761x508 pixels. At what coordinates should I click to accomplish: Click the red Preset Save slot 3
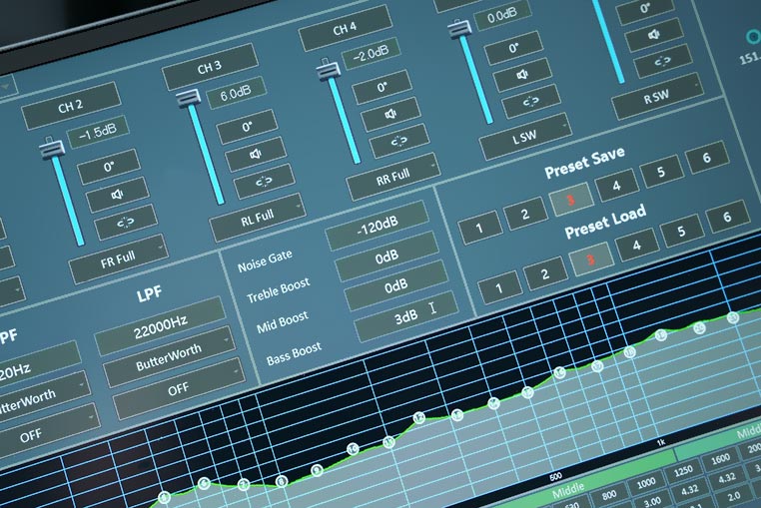(x=571, y=200)
